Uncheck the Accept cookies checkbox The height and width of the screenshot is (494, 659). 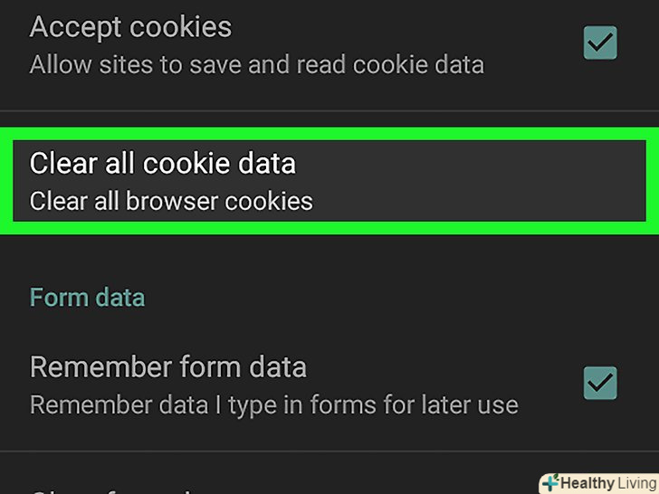[x=599, y=43]
